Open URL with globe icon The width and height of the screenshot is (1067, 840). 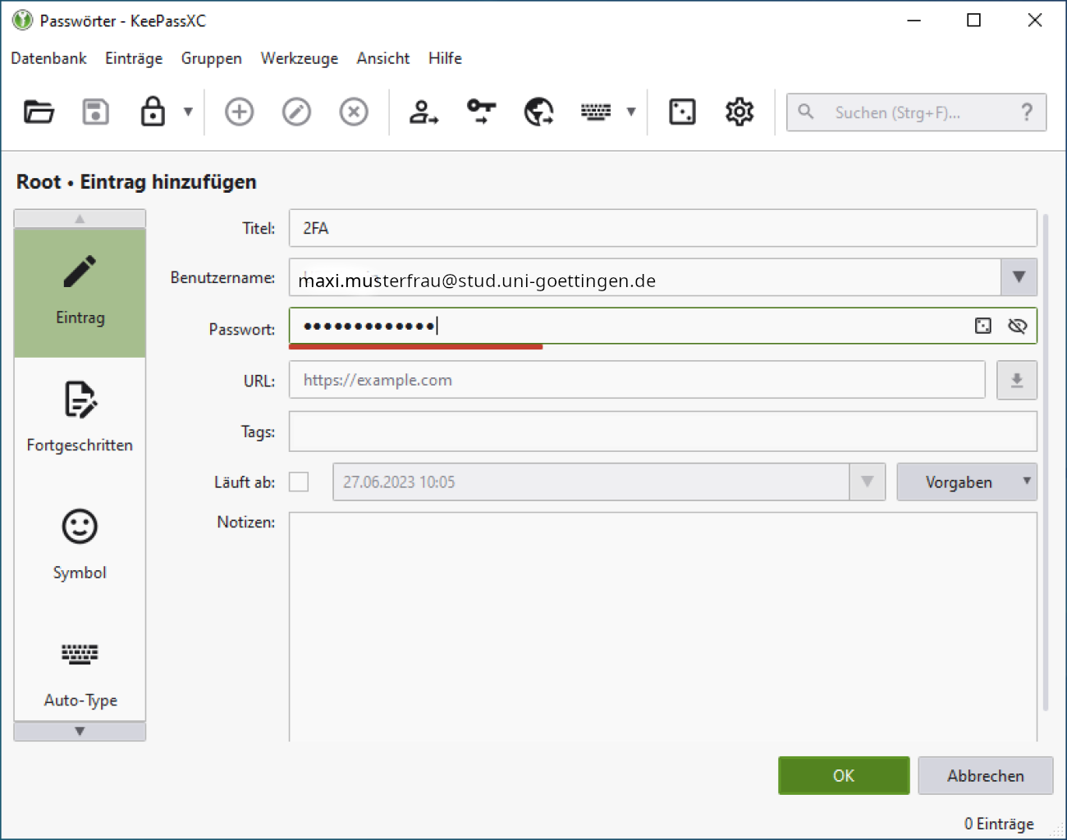click(x=538, y=112)
